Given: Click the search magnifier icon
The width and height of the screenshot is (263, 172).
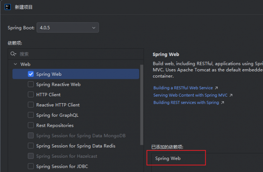Looking at the screenshot, I should point(13,54).
